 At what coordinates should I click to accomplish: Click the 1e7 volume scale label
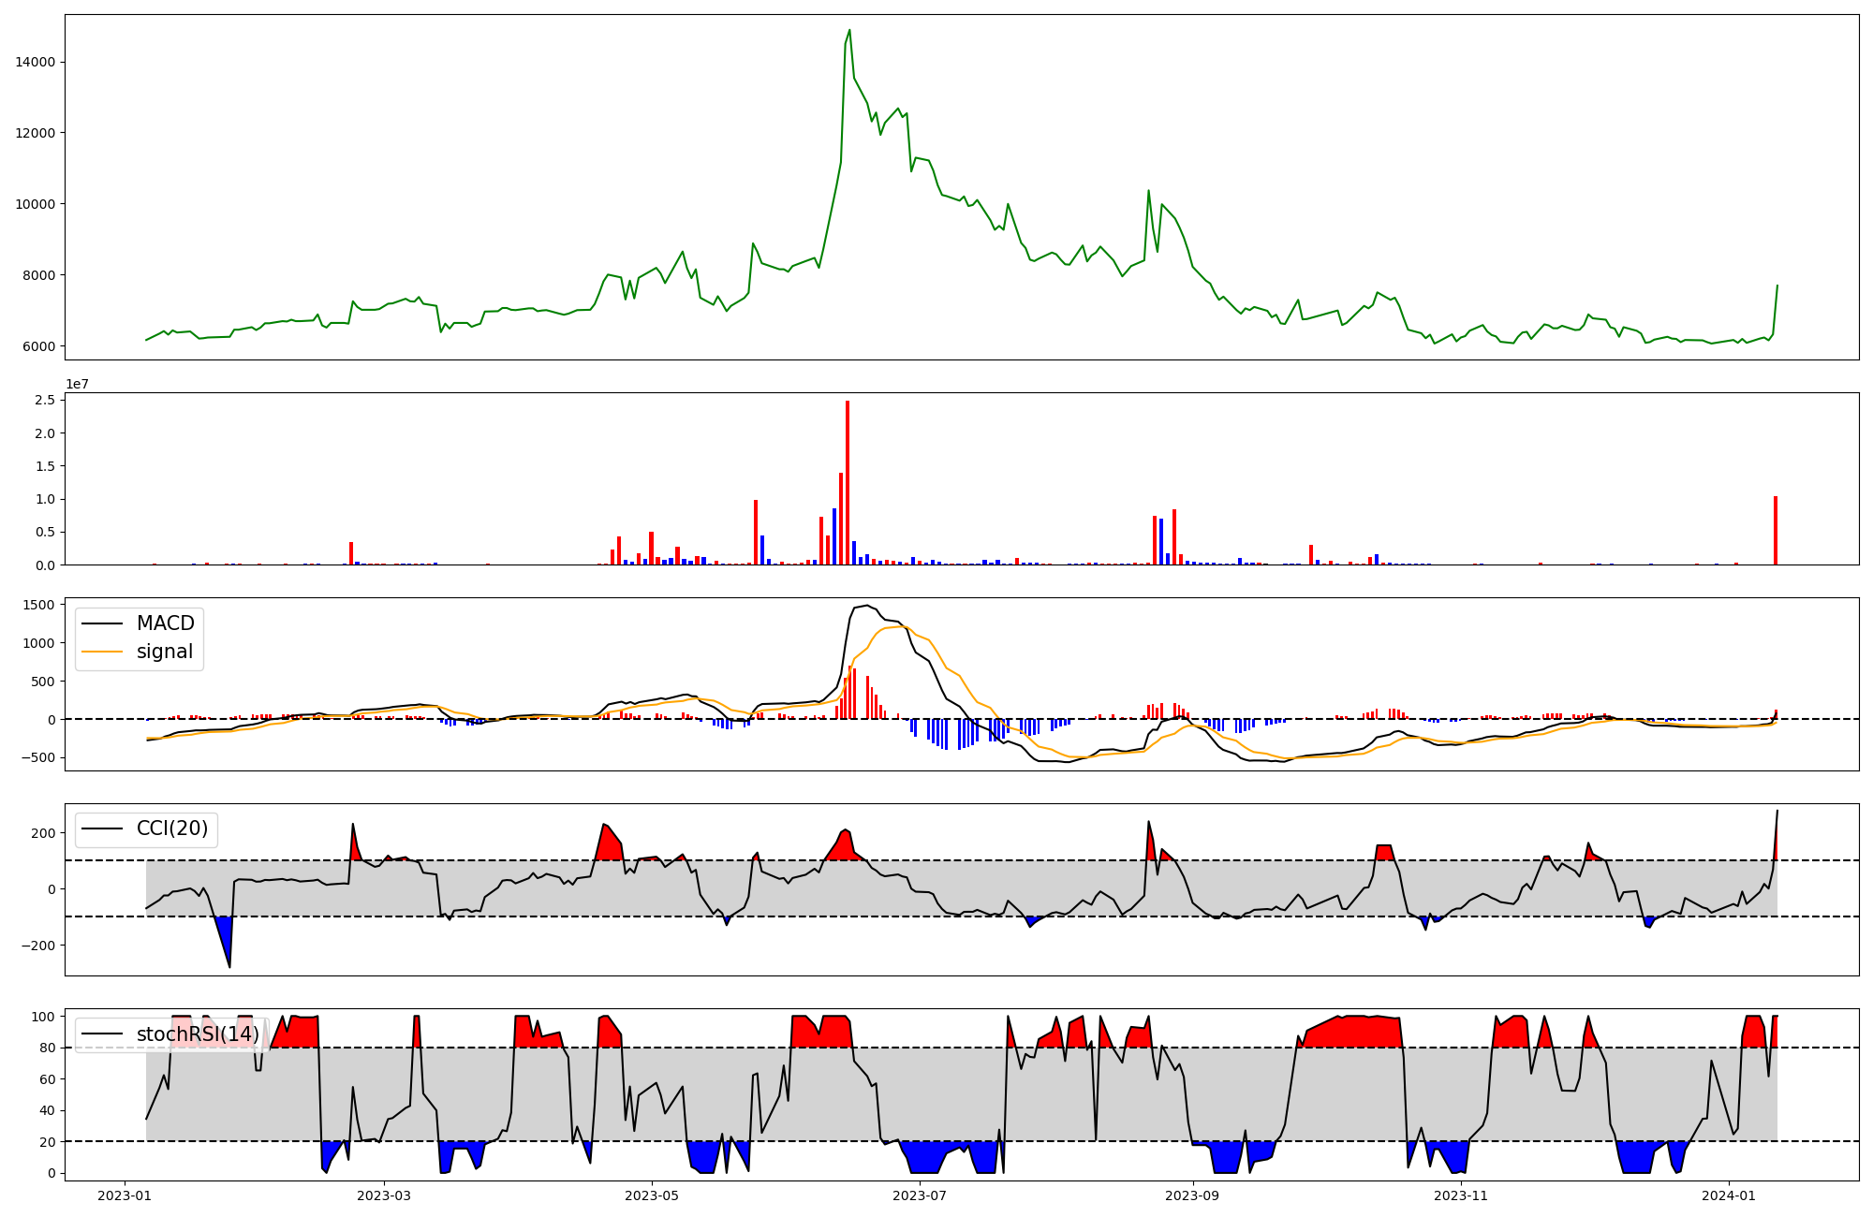point(77,384)
